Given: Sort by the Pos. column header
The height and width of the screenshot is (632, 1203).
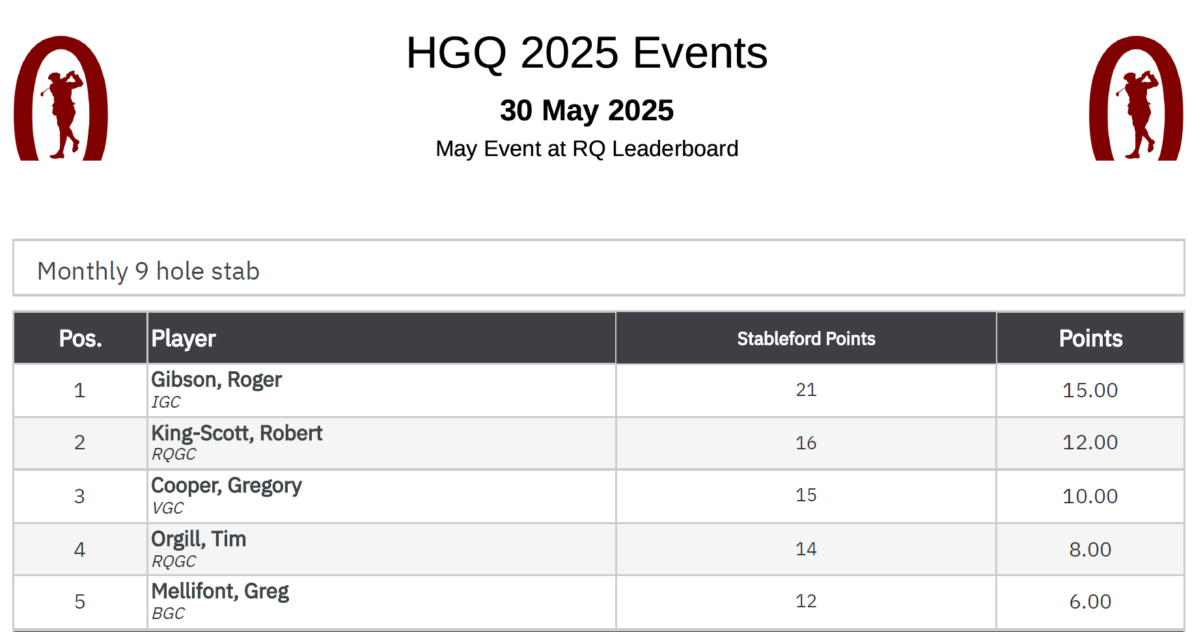Looking at the screenshot, I should 80,339.
